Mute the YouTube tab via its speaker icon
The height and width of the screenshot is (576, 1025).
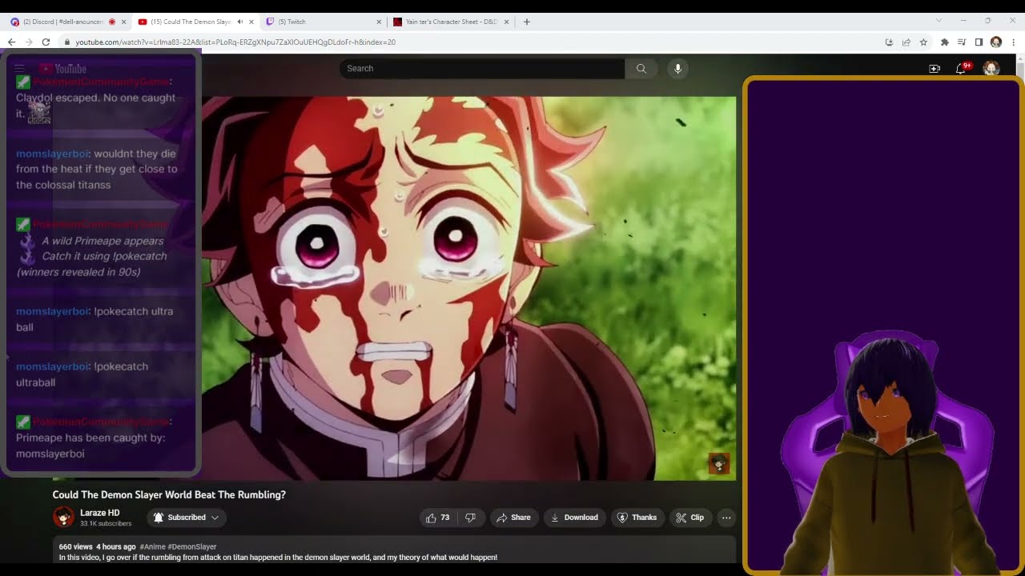click(240, 22)
